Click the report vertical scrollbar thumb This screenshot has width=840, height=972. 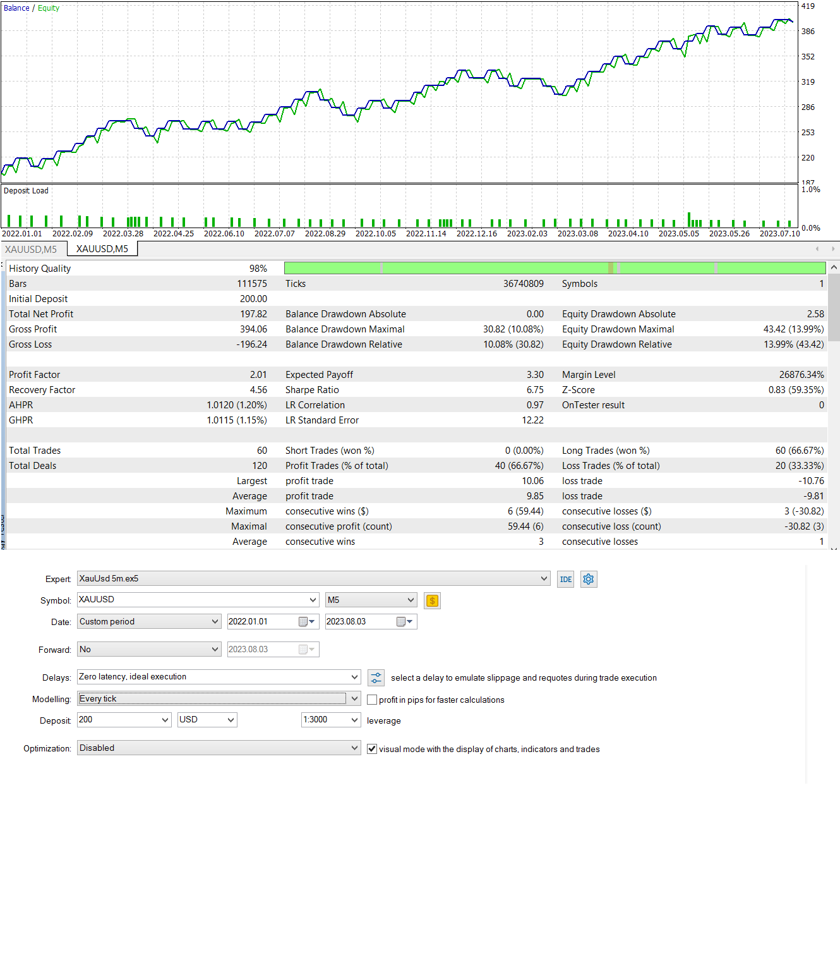[x=834, y=308]
